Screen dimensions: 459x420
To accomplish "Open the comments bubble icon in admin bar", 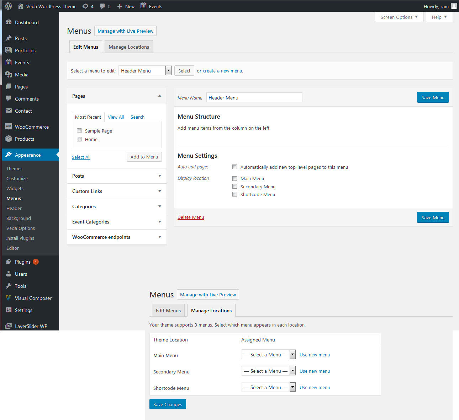I will click(x=102, y=6).
